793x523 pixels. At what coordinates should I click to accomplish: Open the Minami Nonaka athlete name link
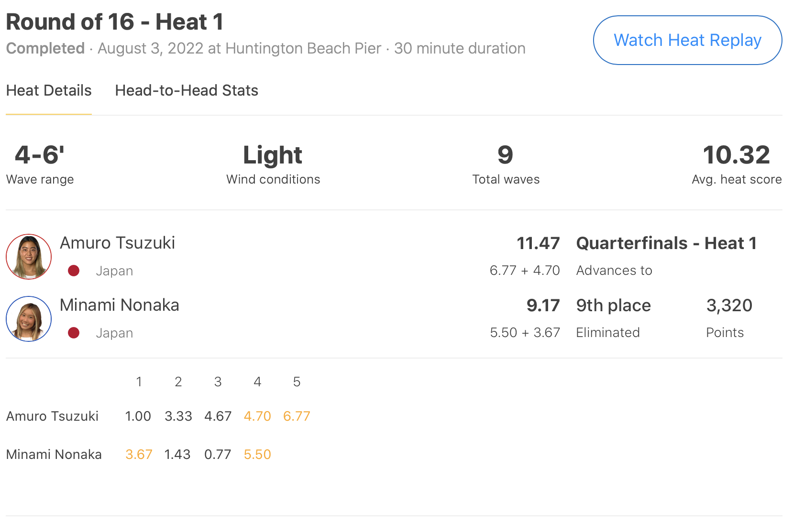click(x=119, y=305)
